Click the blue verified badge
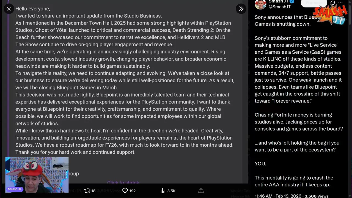 pos(292,2)
